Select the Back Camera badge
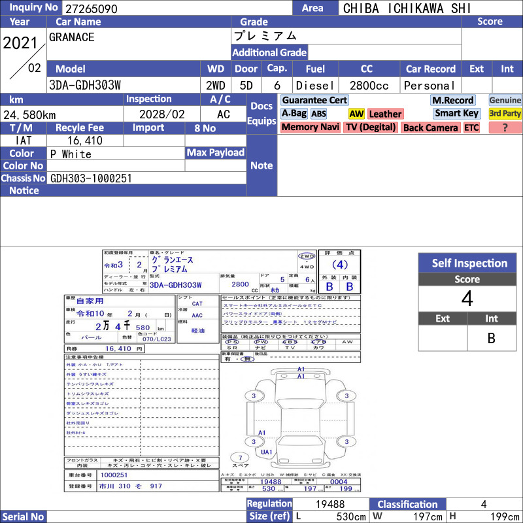The height and width of the screenshot is (523, 523). pyautogui.click(x=430, y=127)
